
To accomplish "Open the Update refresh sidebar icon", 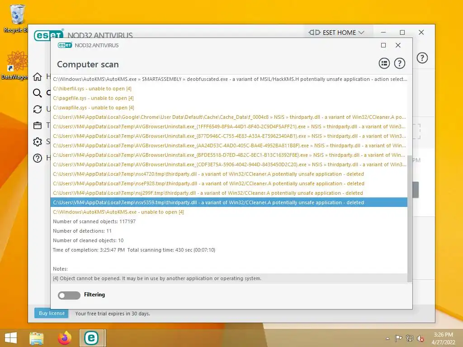I will tap(38, 109).
